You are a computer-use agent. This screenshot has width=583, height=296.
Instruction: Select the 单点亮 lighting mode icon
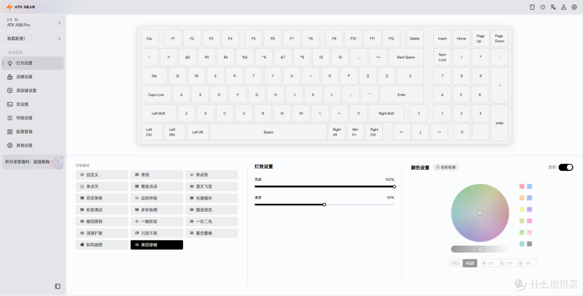point(192,175)
